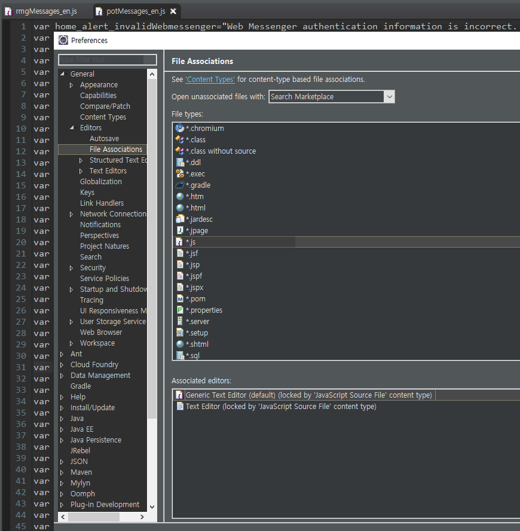
Task: Click the Preferences dialog title icon
Action: tap(63, 40)
